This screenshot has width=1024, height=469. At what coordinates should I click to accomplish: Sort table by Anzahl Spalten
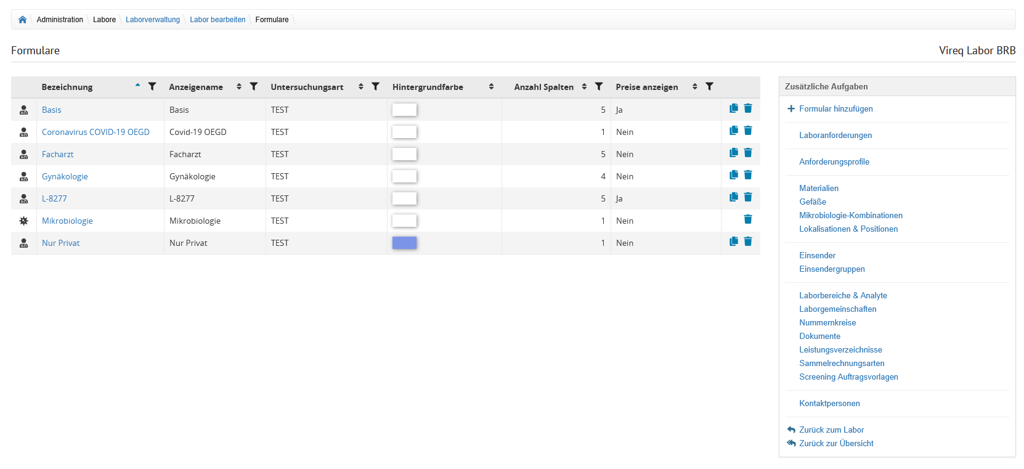pos(584,87)
